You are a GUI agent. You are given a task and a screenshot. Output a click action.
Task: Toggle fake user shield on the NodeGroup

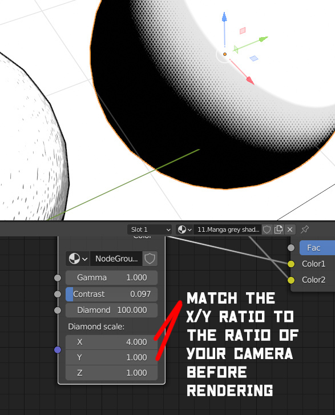point(150,259)
